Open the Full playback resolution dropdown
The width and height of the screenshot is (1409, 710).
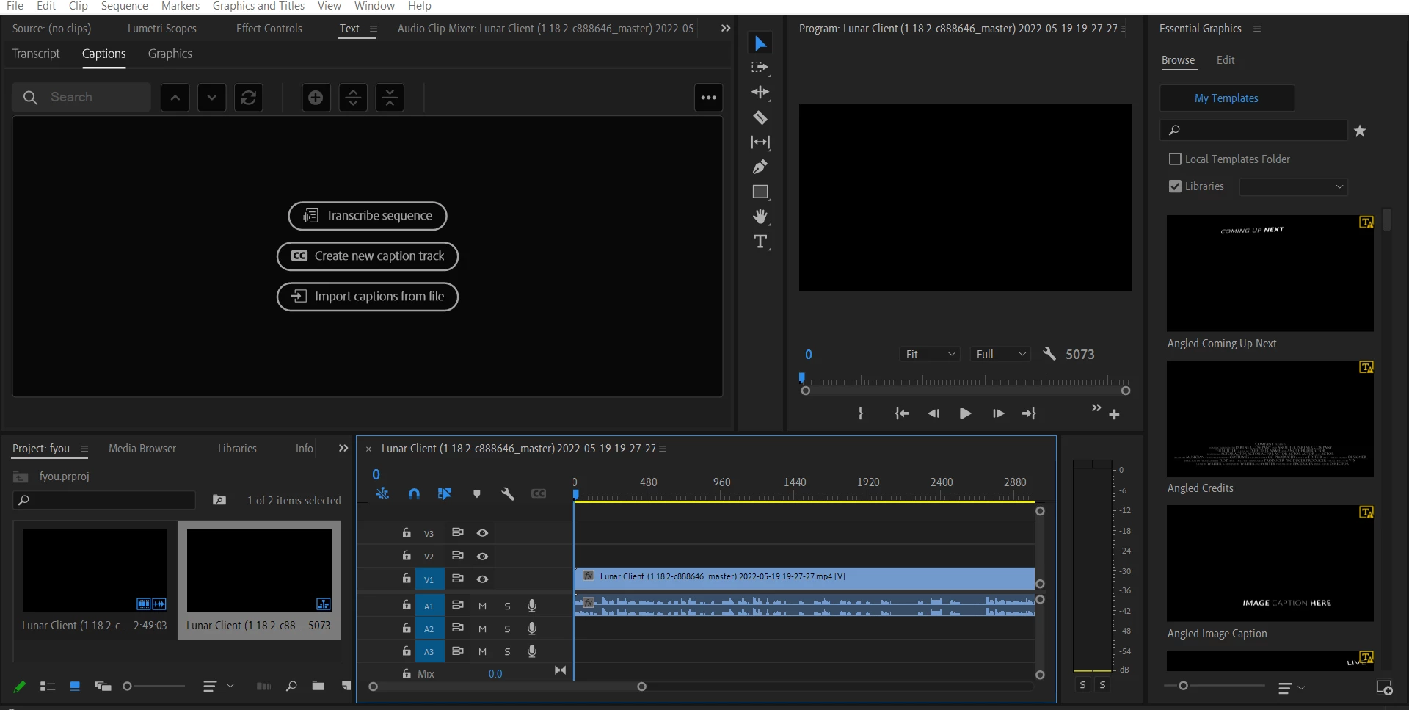coord(1000,355)
